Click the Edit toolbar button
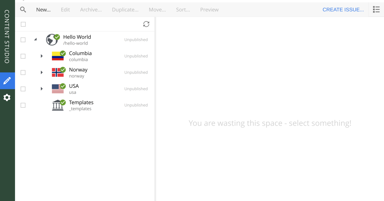The image size is (384, 201). click(x=65, y=10)
